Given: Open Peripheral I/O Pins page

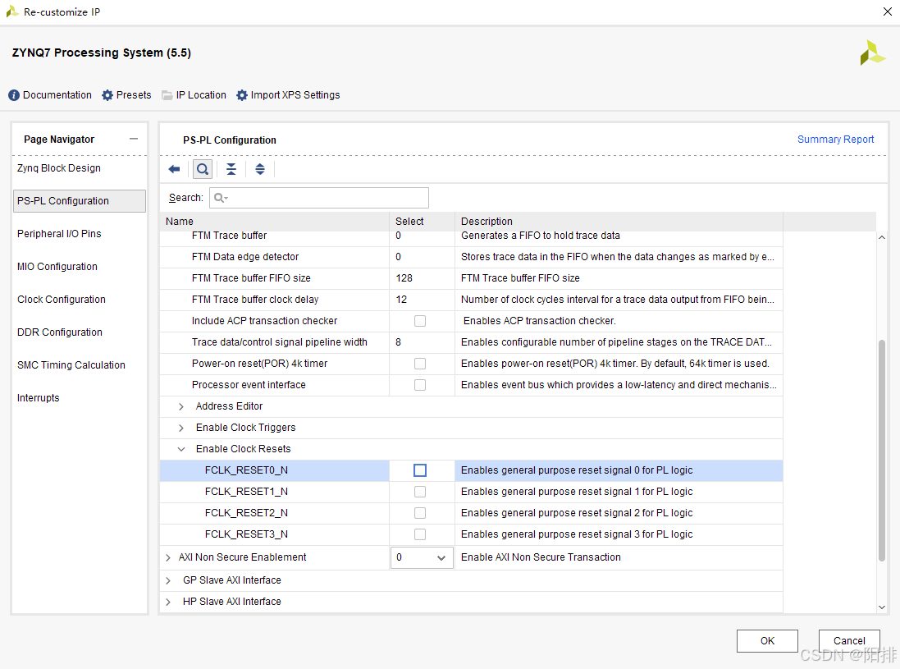Looking at the screenshot, I should [59, 234].
